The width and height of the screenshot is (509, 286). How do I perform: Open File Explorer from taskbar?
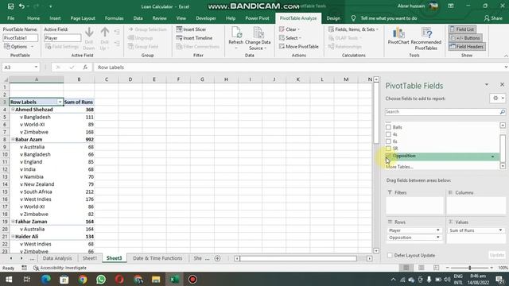156,279
